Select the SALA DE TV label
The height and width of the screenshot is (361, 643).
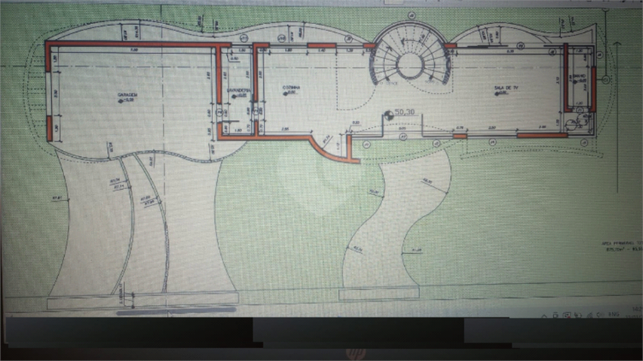tap(504, 87)
